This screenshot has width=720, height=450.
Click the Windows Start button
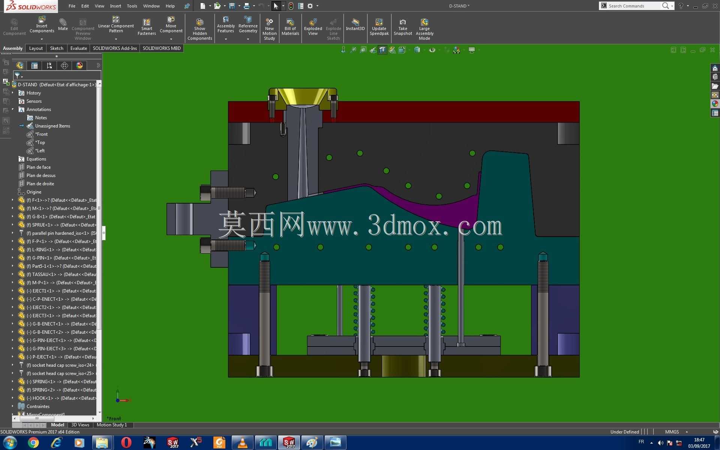tap(10, 443)
